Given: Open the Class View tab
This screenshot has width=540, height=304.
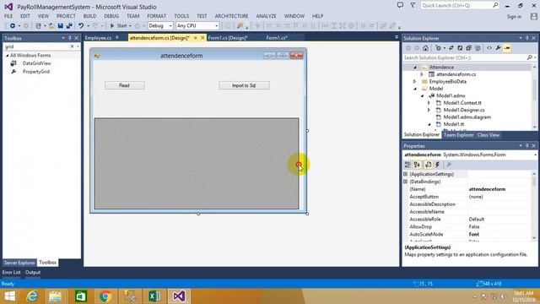Looking at the screenshot, I should [489, 135].
